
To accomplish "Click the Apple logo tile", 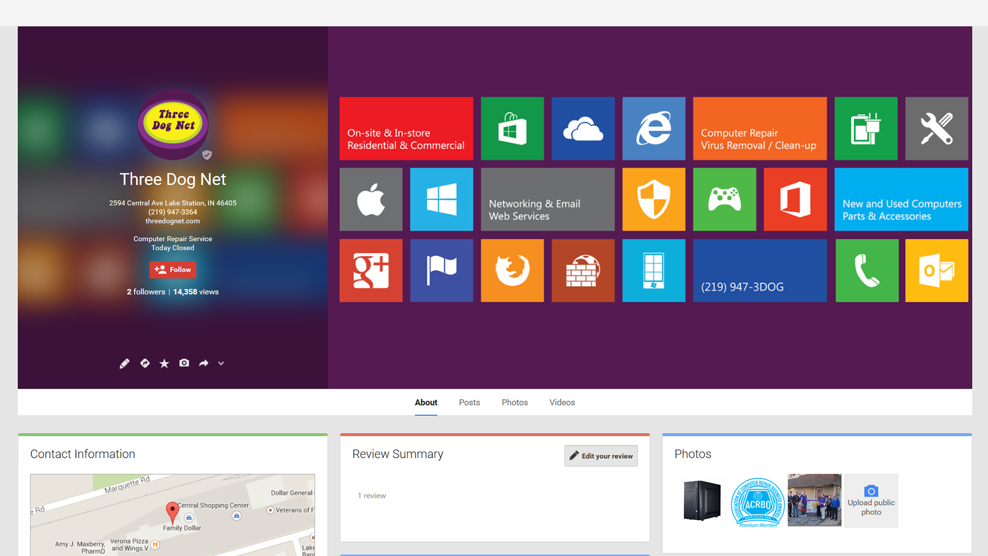I will pos(371,199).
